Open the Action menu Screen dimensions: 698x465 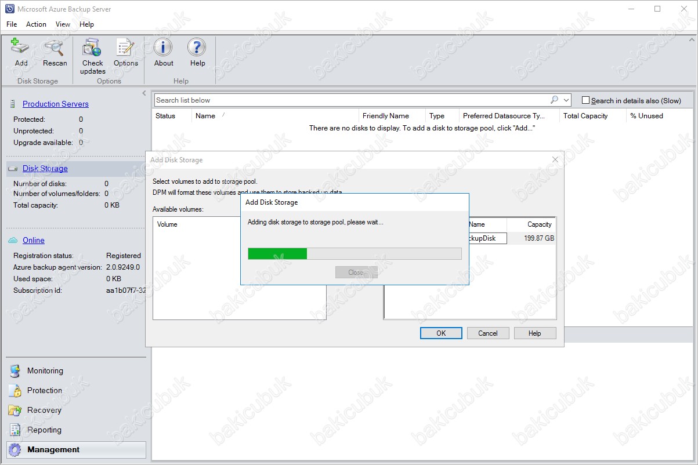coord(36,24)
